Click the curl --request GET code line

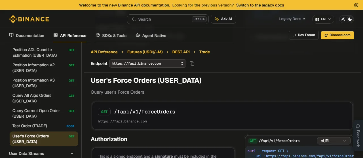tap(268, 151)
